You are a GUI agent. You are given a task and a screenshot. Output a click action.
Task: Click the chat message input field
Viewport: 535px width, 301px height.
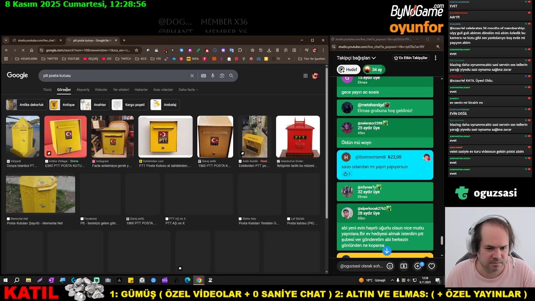[x=361, y=266]
